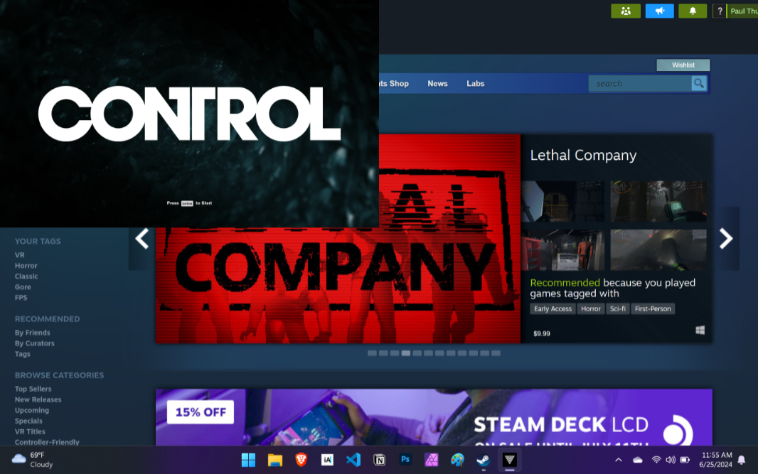The height and width of the screenshot is (474, 758).
Task: Open Windows notification bell in tray
Action: (x=742, y=460)
